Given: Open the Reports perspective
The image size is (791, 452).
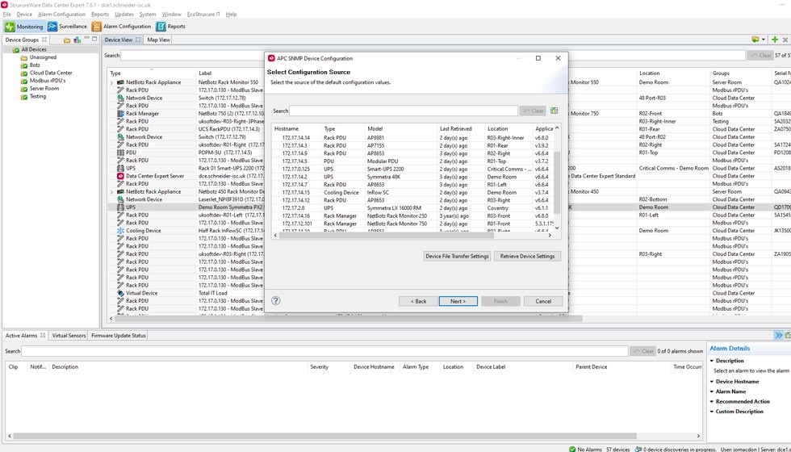Looking at the screenshot, I should [170, 26].
